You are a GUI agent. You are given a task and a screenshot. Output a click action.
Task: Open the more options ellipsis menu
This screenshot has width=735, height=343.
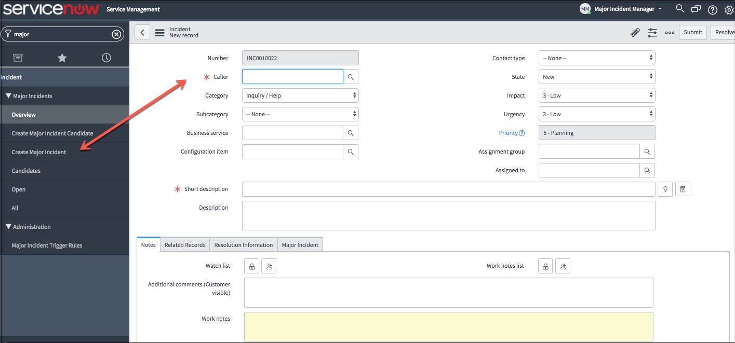pyautogui.click(x=670, y=32)
